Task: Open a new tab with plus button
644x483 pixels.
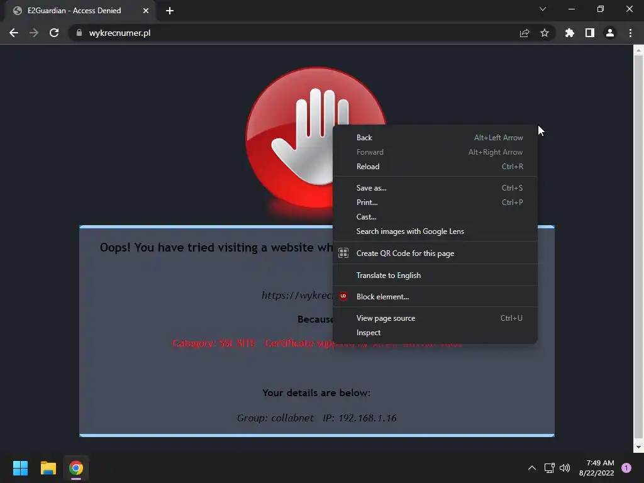Action: click(x=170, y=11)
